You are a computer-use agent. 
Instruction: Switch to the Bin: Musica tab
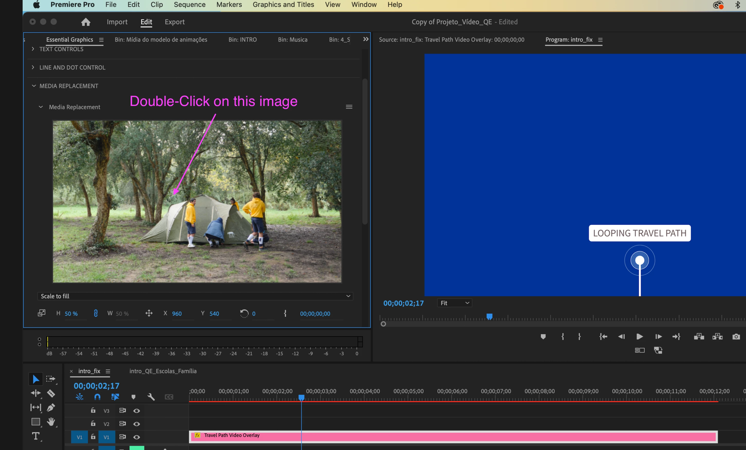[293, 40]
